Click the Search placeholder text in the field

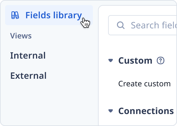pos(154,25)
